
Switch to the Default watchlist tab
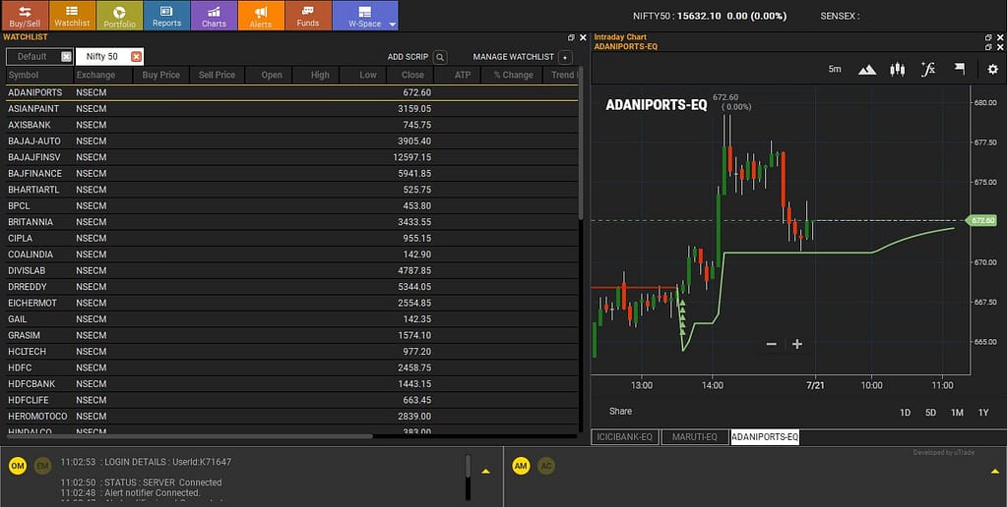pyautogui.click(x=32, y=56)
